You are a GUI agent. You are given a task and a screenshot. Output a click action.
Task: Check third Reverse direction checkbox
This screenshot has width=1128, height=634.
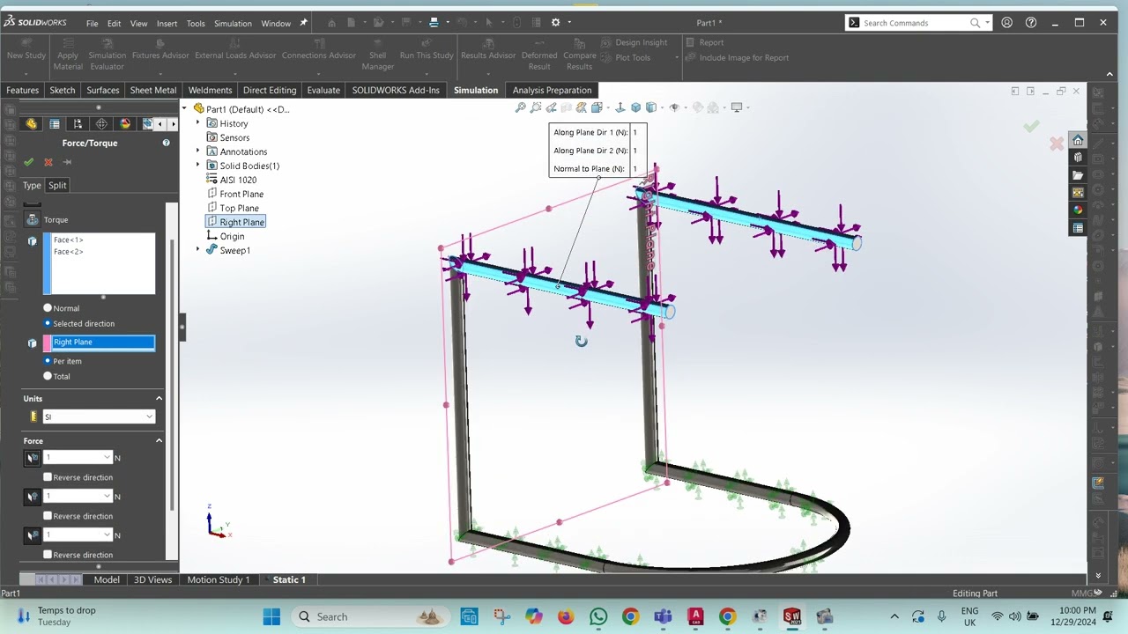48,555
